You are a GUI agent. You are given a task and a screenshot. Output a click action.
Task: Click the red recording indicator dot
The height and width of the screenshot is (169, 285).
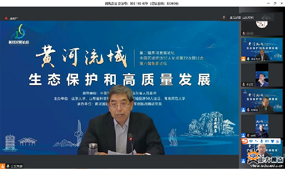pyautogui.click(x=6, y=18)
